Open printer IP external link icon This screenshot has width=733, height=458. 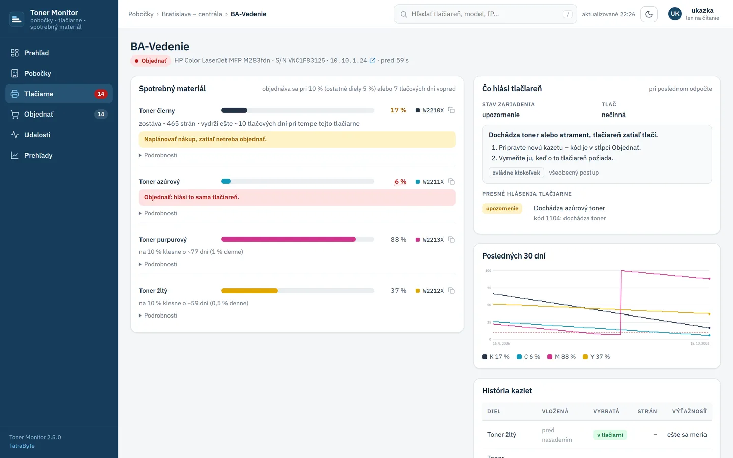tap(372, 61)
